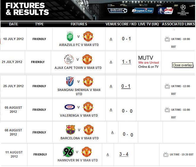Click the Shanghai Shenhua crest
The width and height of the screenshot is (196, 167).
[x=70, y=82]
